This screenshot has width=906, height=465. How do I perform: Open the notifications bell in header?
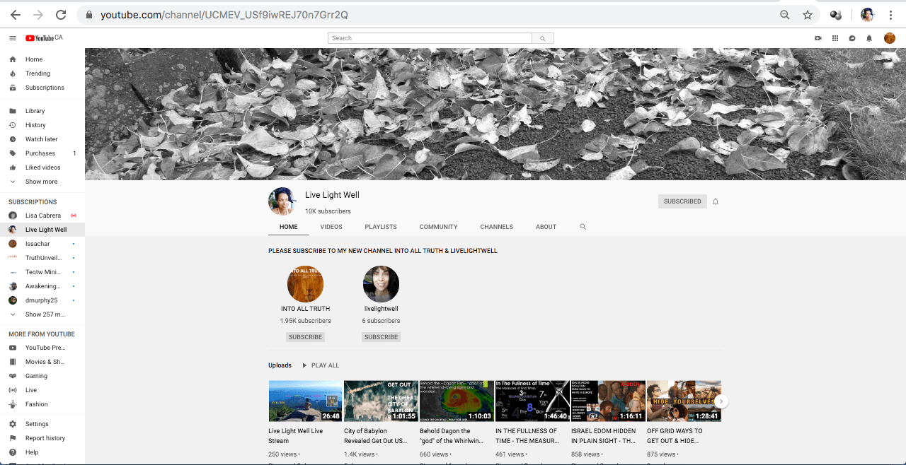click(869, 38)
